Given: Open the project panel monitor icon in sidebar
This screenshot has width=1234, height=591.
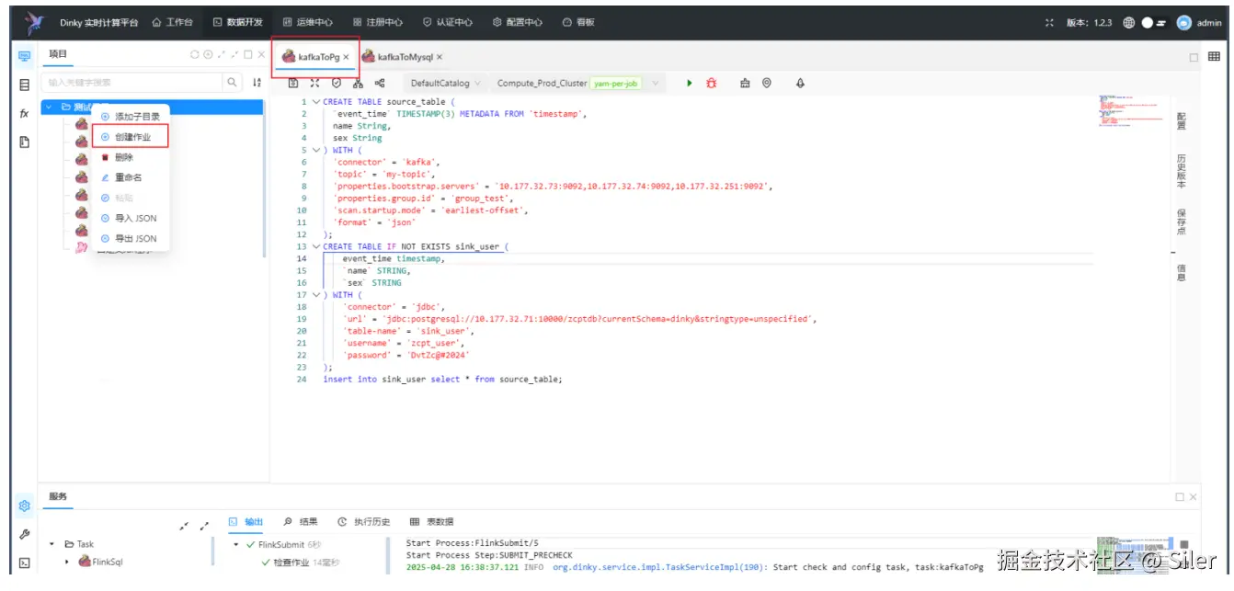Looking at the screenshot, I should pyautogui.click(x=25, y=56).
